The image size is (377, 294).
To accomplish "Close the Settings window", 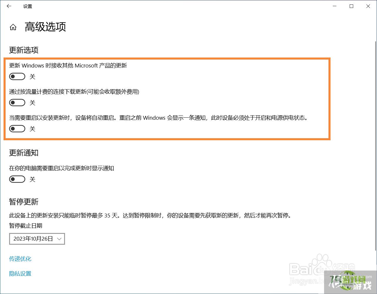I will [368, 6].
